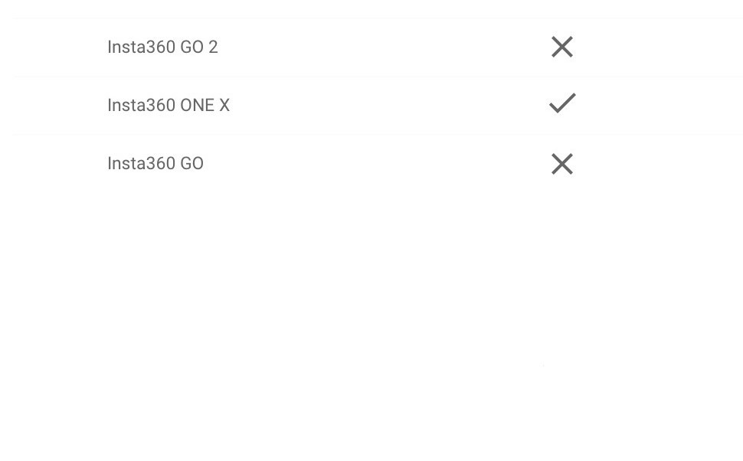The width and height of the screenshot is (743, 461).
Task: Open the Insta360 GO camera entry
Action: (378, 164)
